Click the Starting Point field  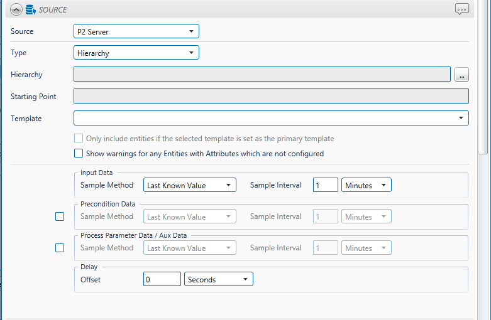coord(271,97)
